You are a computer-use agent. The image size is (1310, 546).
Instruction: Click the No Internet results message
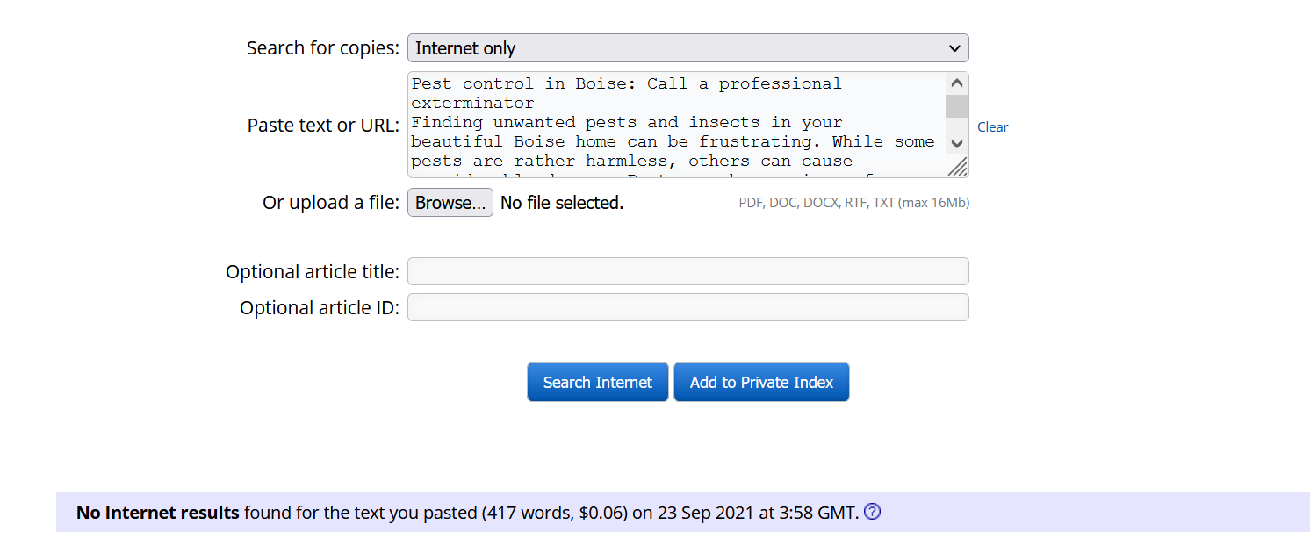[467, 513]
